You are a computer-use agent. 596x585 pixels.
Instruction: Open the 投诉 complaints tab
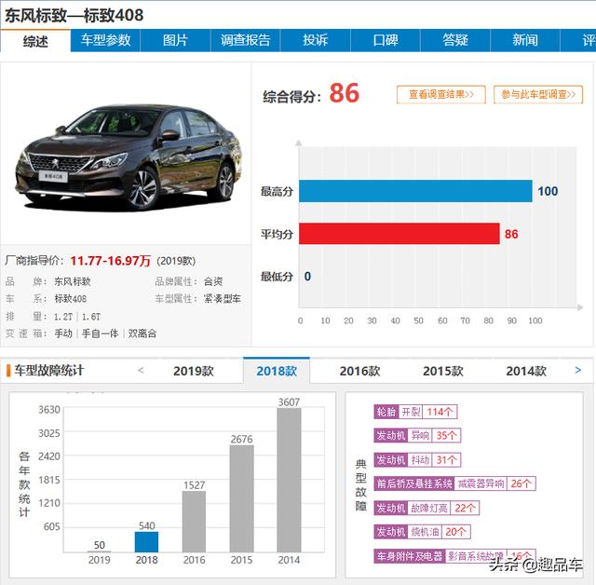coord(315,40)
